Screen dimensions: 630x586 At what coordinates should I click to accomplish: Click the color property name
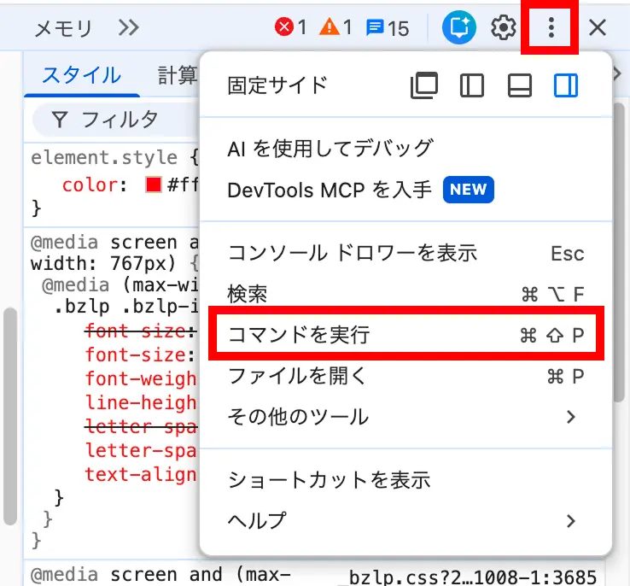coord(90,185)
